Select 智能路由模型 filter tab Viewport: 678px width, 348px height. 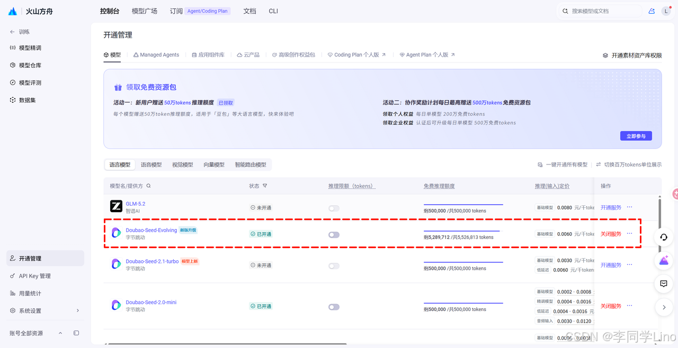click(x=251, y=164)
